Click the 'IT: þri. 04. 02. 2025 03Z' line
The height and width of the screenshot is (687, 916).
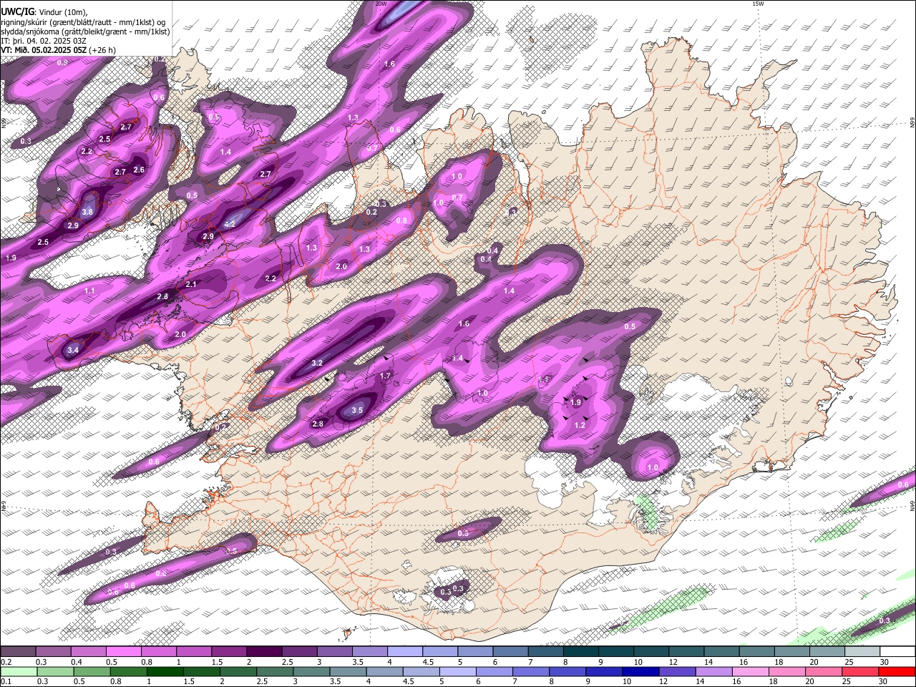coord(44,41)
